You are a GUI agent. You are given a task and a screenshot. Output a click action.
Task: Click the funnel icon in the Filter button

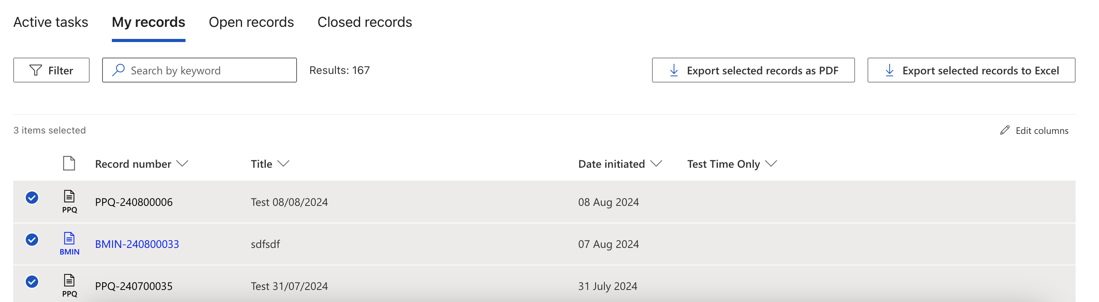[36, 70]
